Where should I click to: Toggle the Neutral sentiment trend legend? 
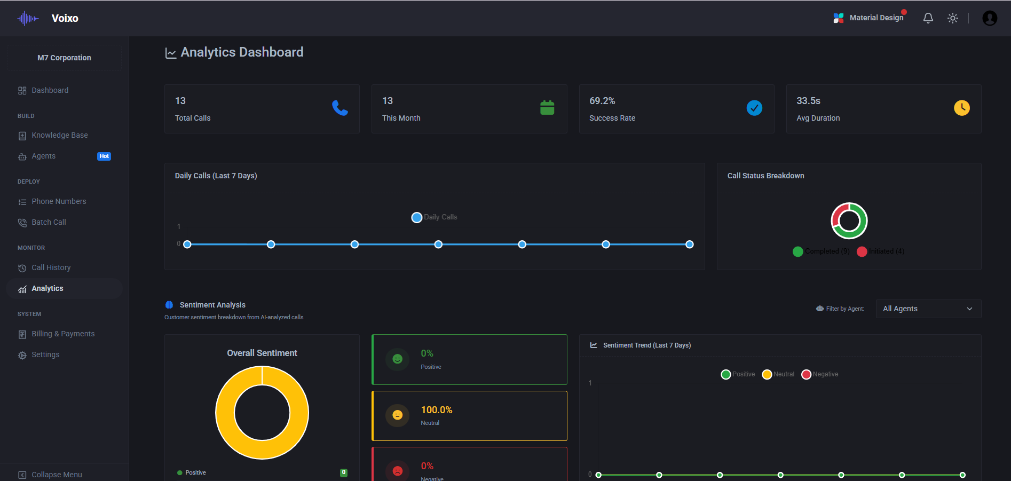[778, 374]
